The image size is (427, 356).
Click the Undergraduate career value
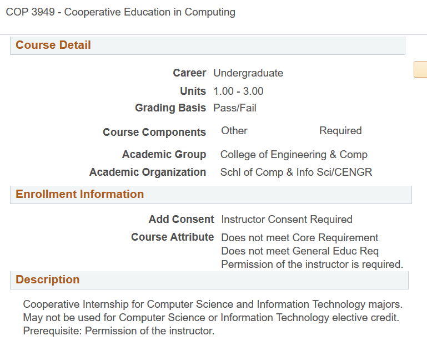tap(248, 73)
